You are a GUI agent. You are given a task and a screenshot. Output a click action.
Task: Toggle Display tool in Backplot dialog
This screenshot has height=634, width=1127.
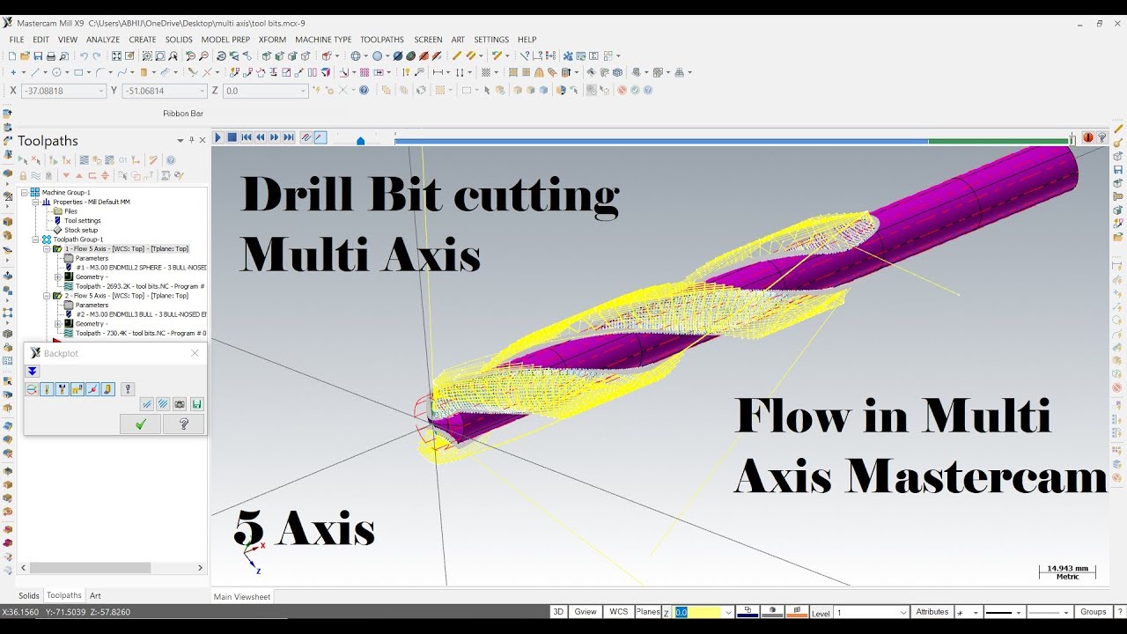(x=47, y=389)
